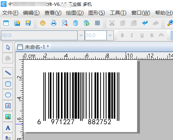Toggle underline text formatting

pos(142,35)
